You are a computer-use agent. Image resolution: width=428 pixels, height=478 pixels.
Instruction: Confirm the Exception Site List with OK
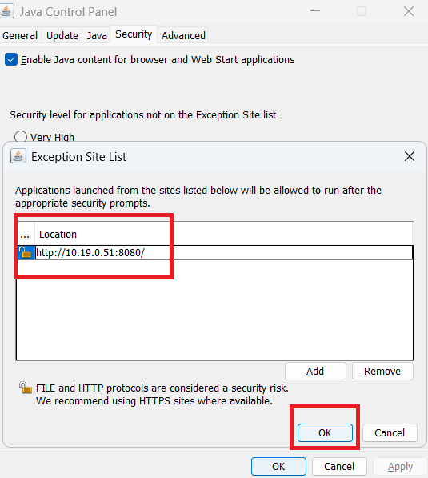click(x=325, y=432)
